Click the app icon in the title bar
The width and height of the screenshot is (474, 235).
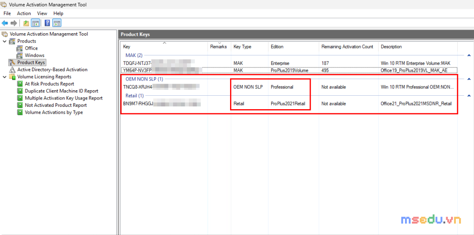[x=4, y=5]
